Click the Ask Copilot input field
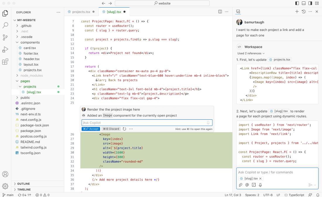This screenshot has width=322, height=197. pyautogui.click(x=146, y=122)
